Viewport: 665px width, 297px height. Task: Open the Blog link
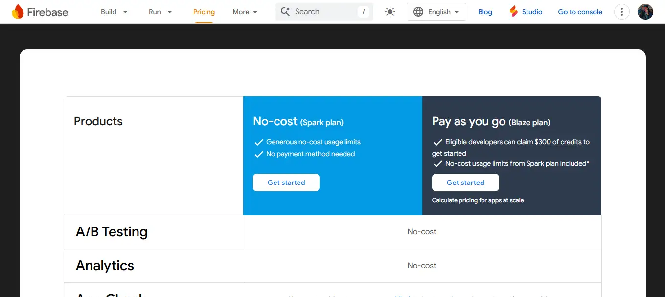point(485,12)
